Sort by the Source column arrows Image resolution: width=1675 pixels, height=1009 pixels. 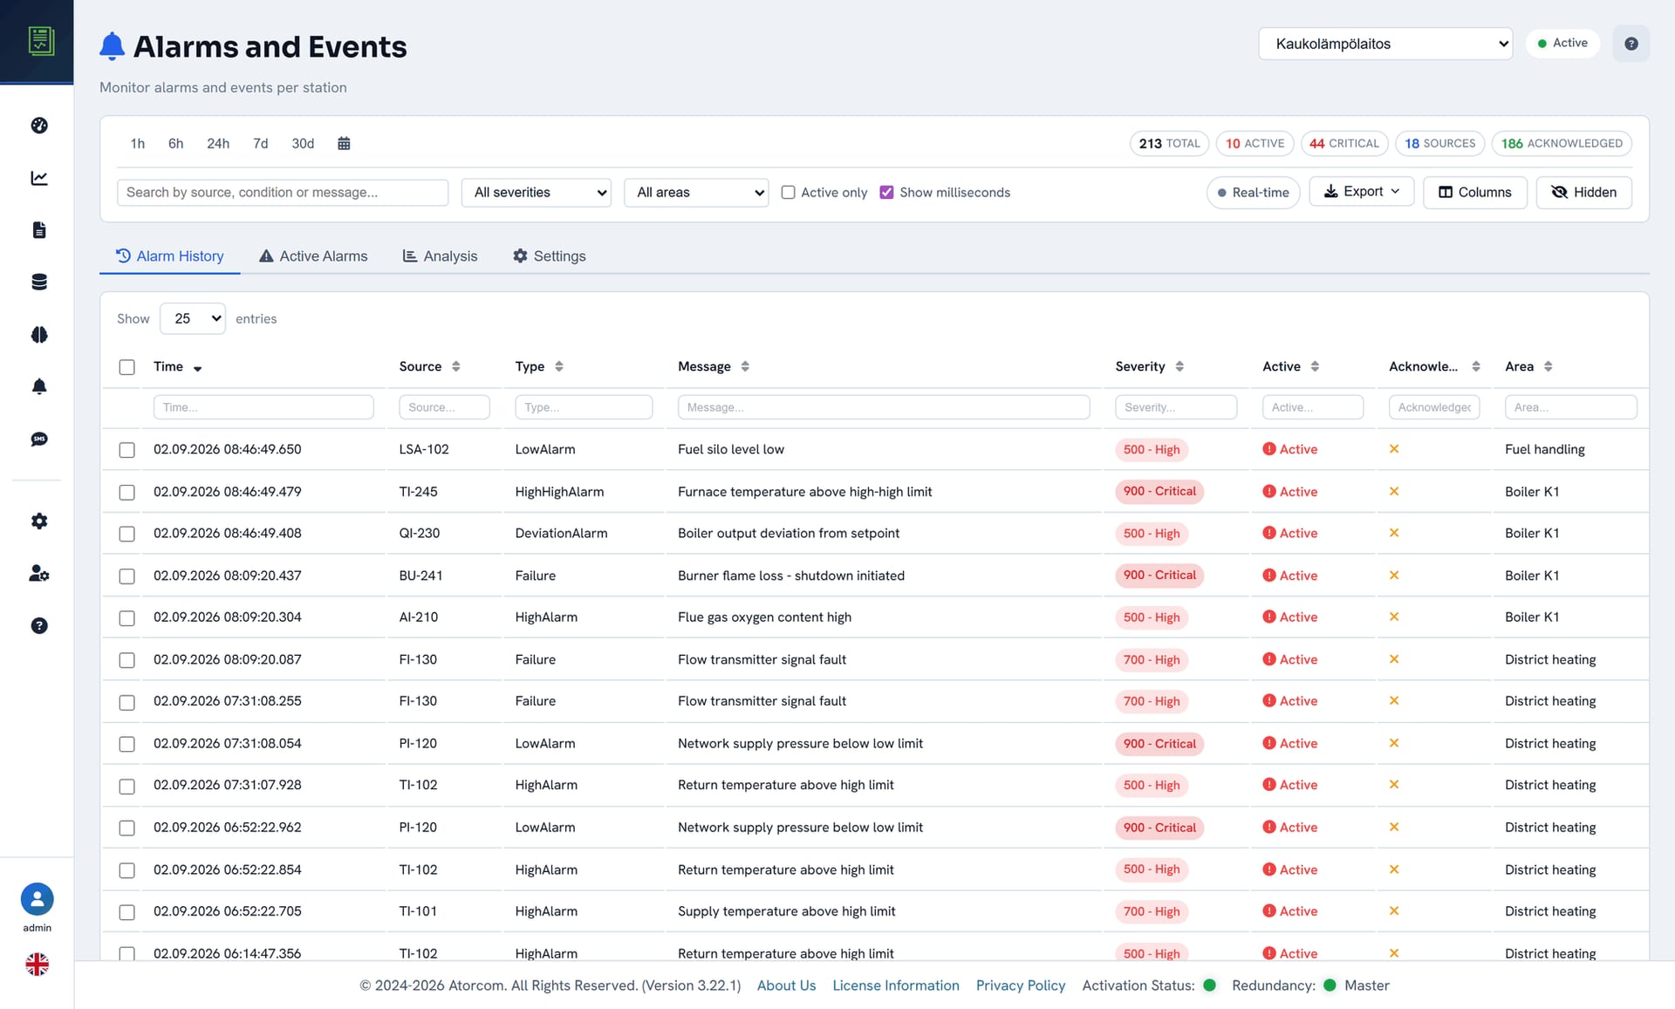point(456,366)
